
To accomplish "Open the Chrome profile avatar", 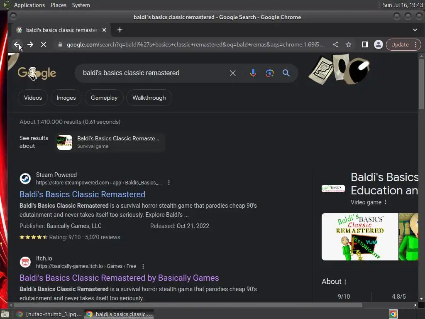I will [x=379, y=44].
